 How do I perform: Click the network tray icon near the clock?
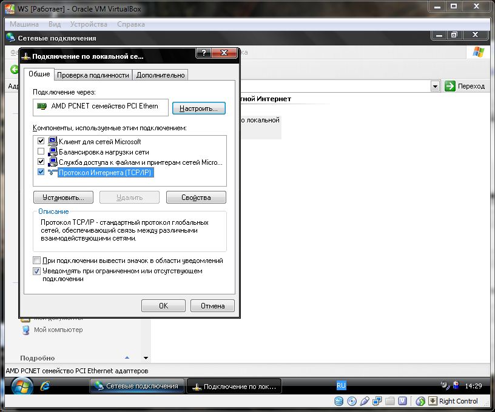[x=456, y=385]
